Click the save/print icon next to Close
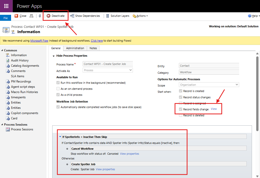This screenshot has height=178, width=260. click(31, 16)
